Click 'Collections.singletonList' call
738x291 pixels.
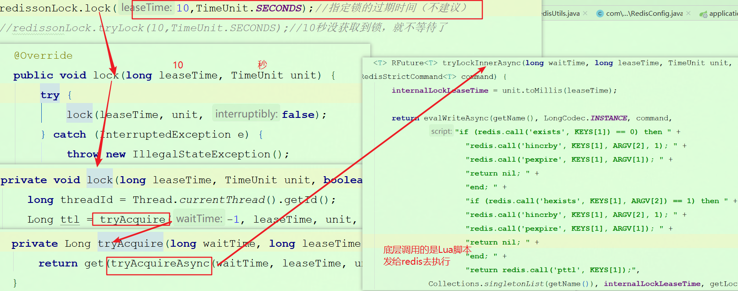click(x=486, y=284)
